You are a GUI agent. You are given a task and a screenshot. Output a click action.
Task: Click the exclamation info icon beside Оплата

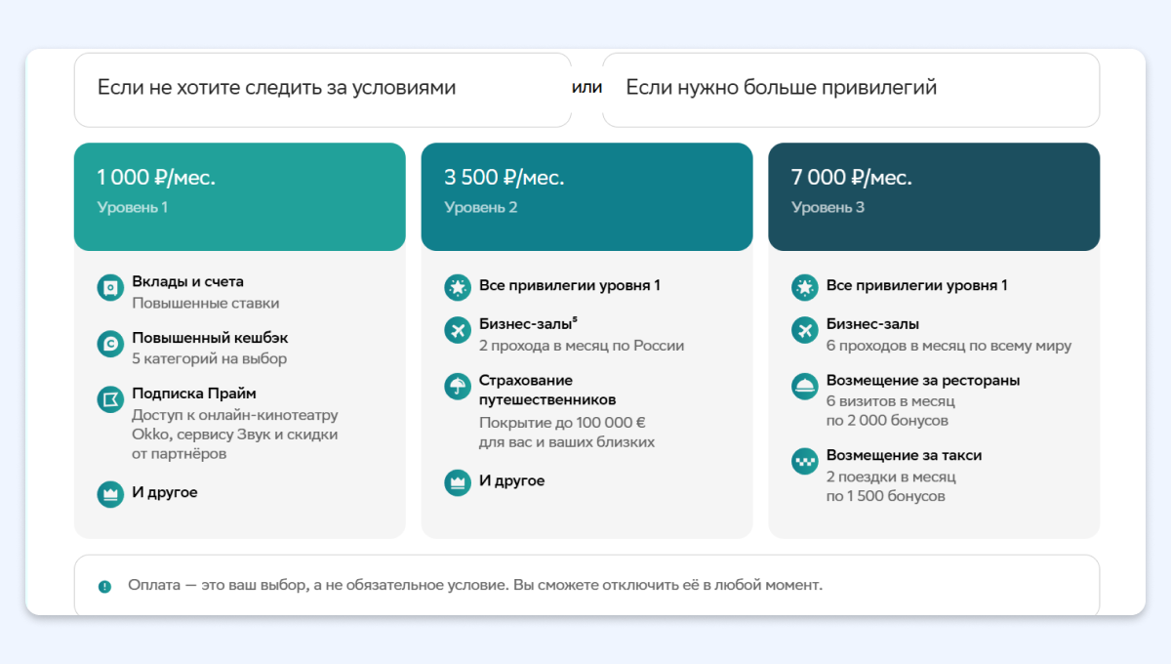(105, 587)
